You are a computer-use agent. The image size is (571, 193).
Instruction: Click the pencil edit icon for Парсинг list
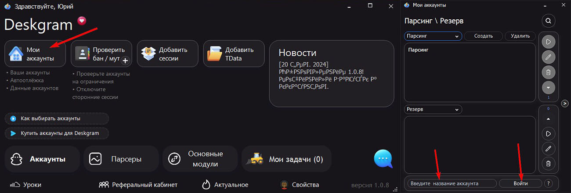click(x=548, y=57)
